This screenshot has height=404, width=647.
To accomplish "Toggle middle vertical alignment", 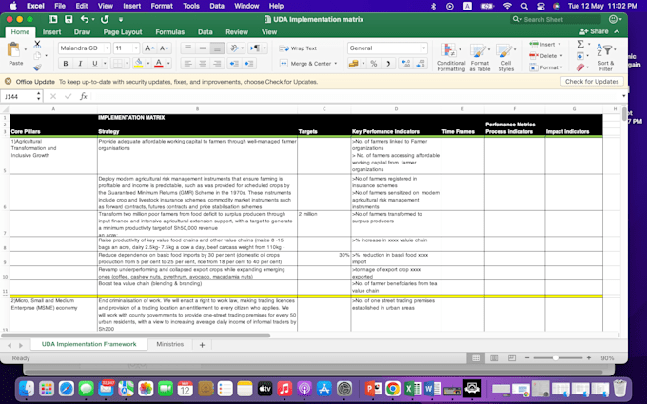I will pos(202,48).
